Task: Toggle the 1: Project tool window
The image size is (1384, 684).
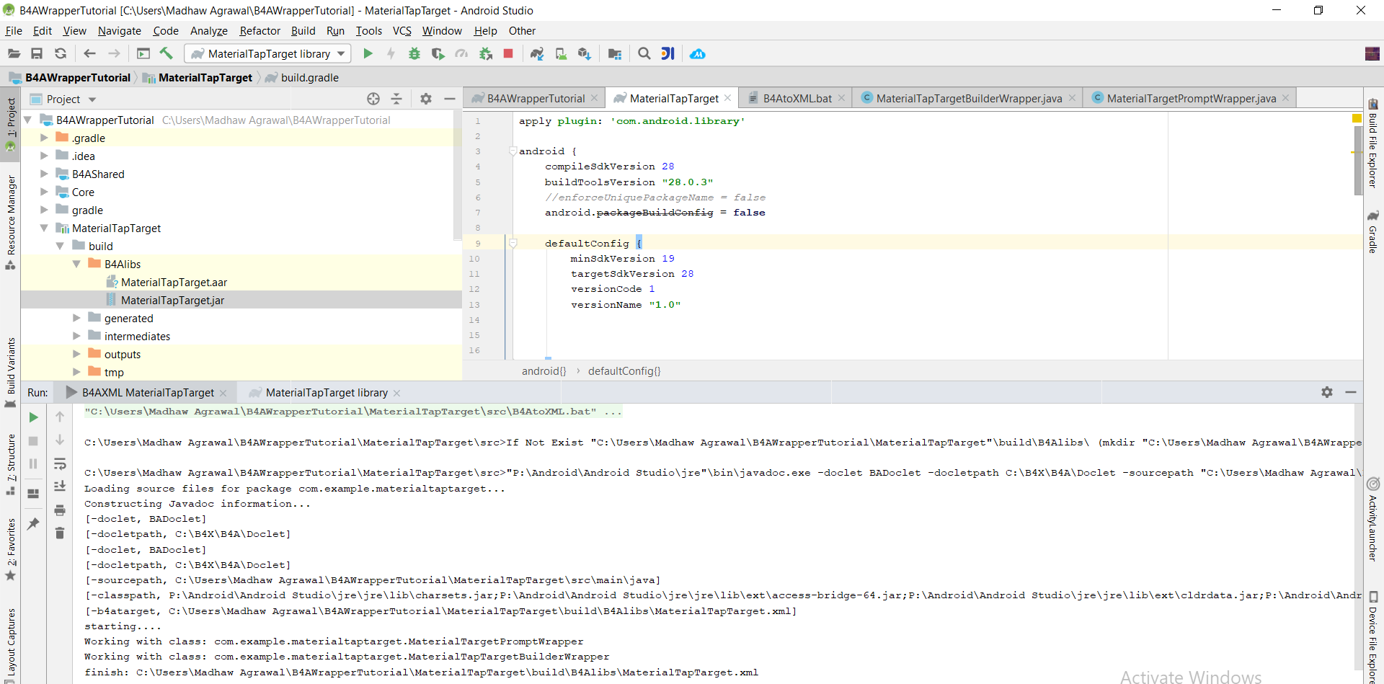Action: click(11, 125)
